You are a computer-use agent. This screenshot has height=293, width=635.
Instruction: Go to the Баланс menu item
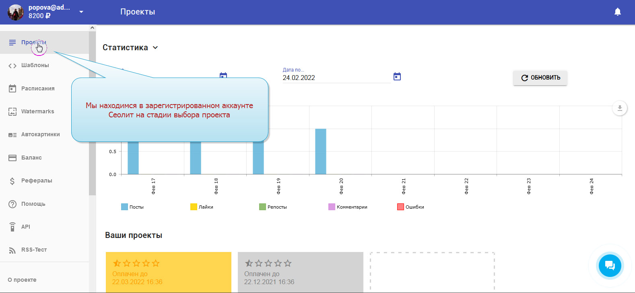click(31, 158)
